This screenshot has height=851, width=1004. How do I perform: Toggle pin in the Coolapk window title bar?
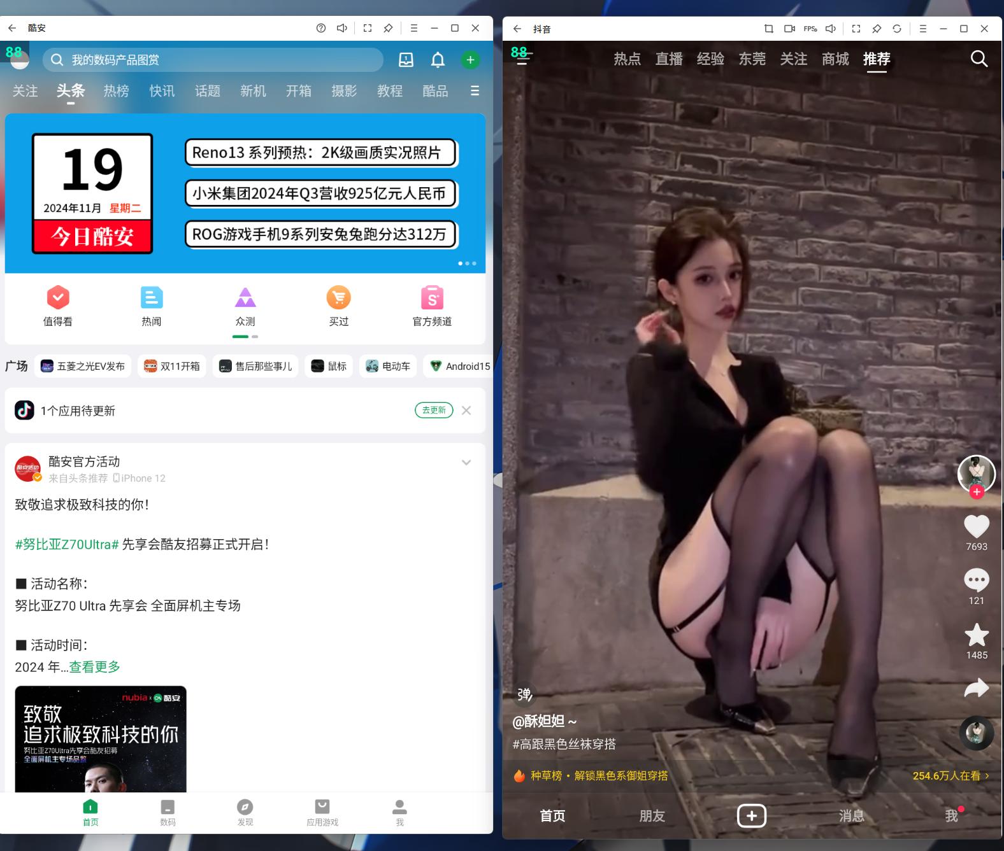[388, 28]
